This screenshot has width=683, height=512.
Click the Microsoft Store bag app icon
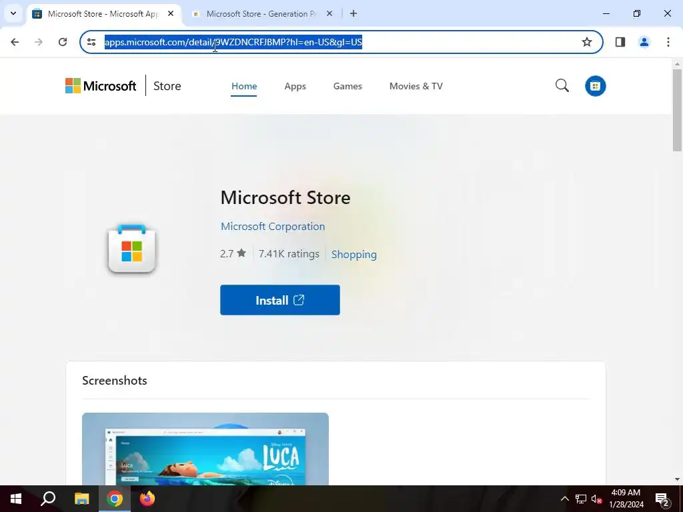(x=131, y=249)
